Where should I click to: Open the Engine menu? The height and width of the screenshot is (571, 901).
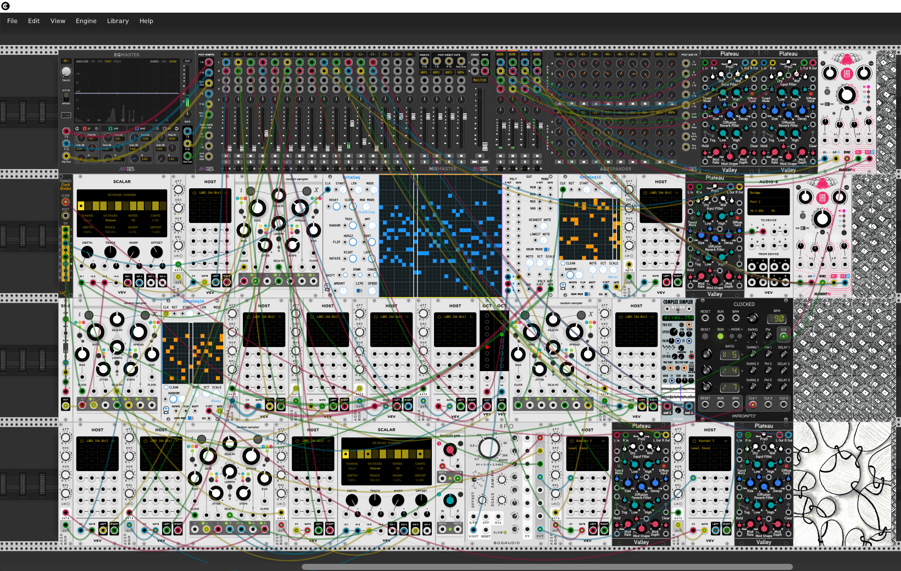[86, 21]
